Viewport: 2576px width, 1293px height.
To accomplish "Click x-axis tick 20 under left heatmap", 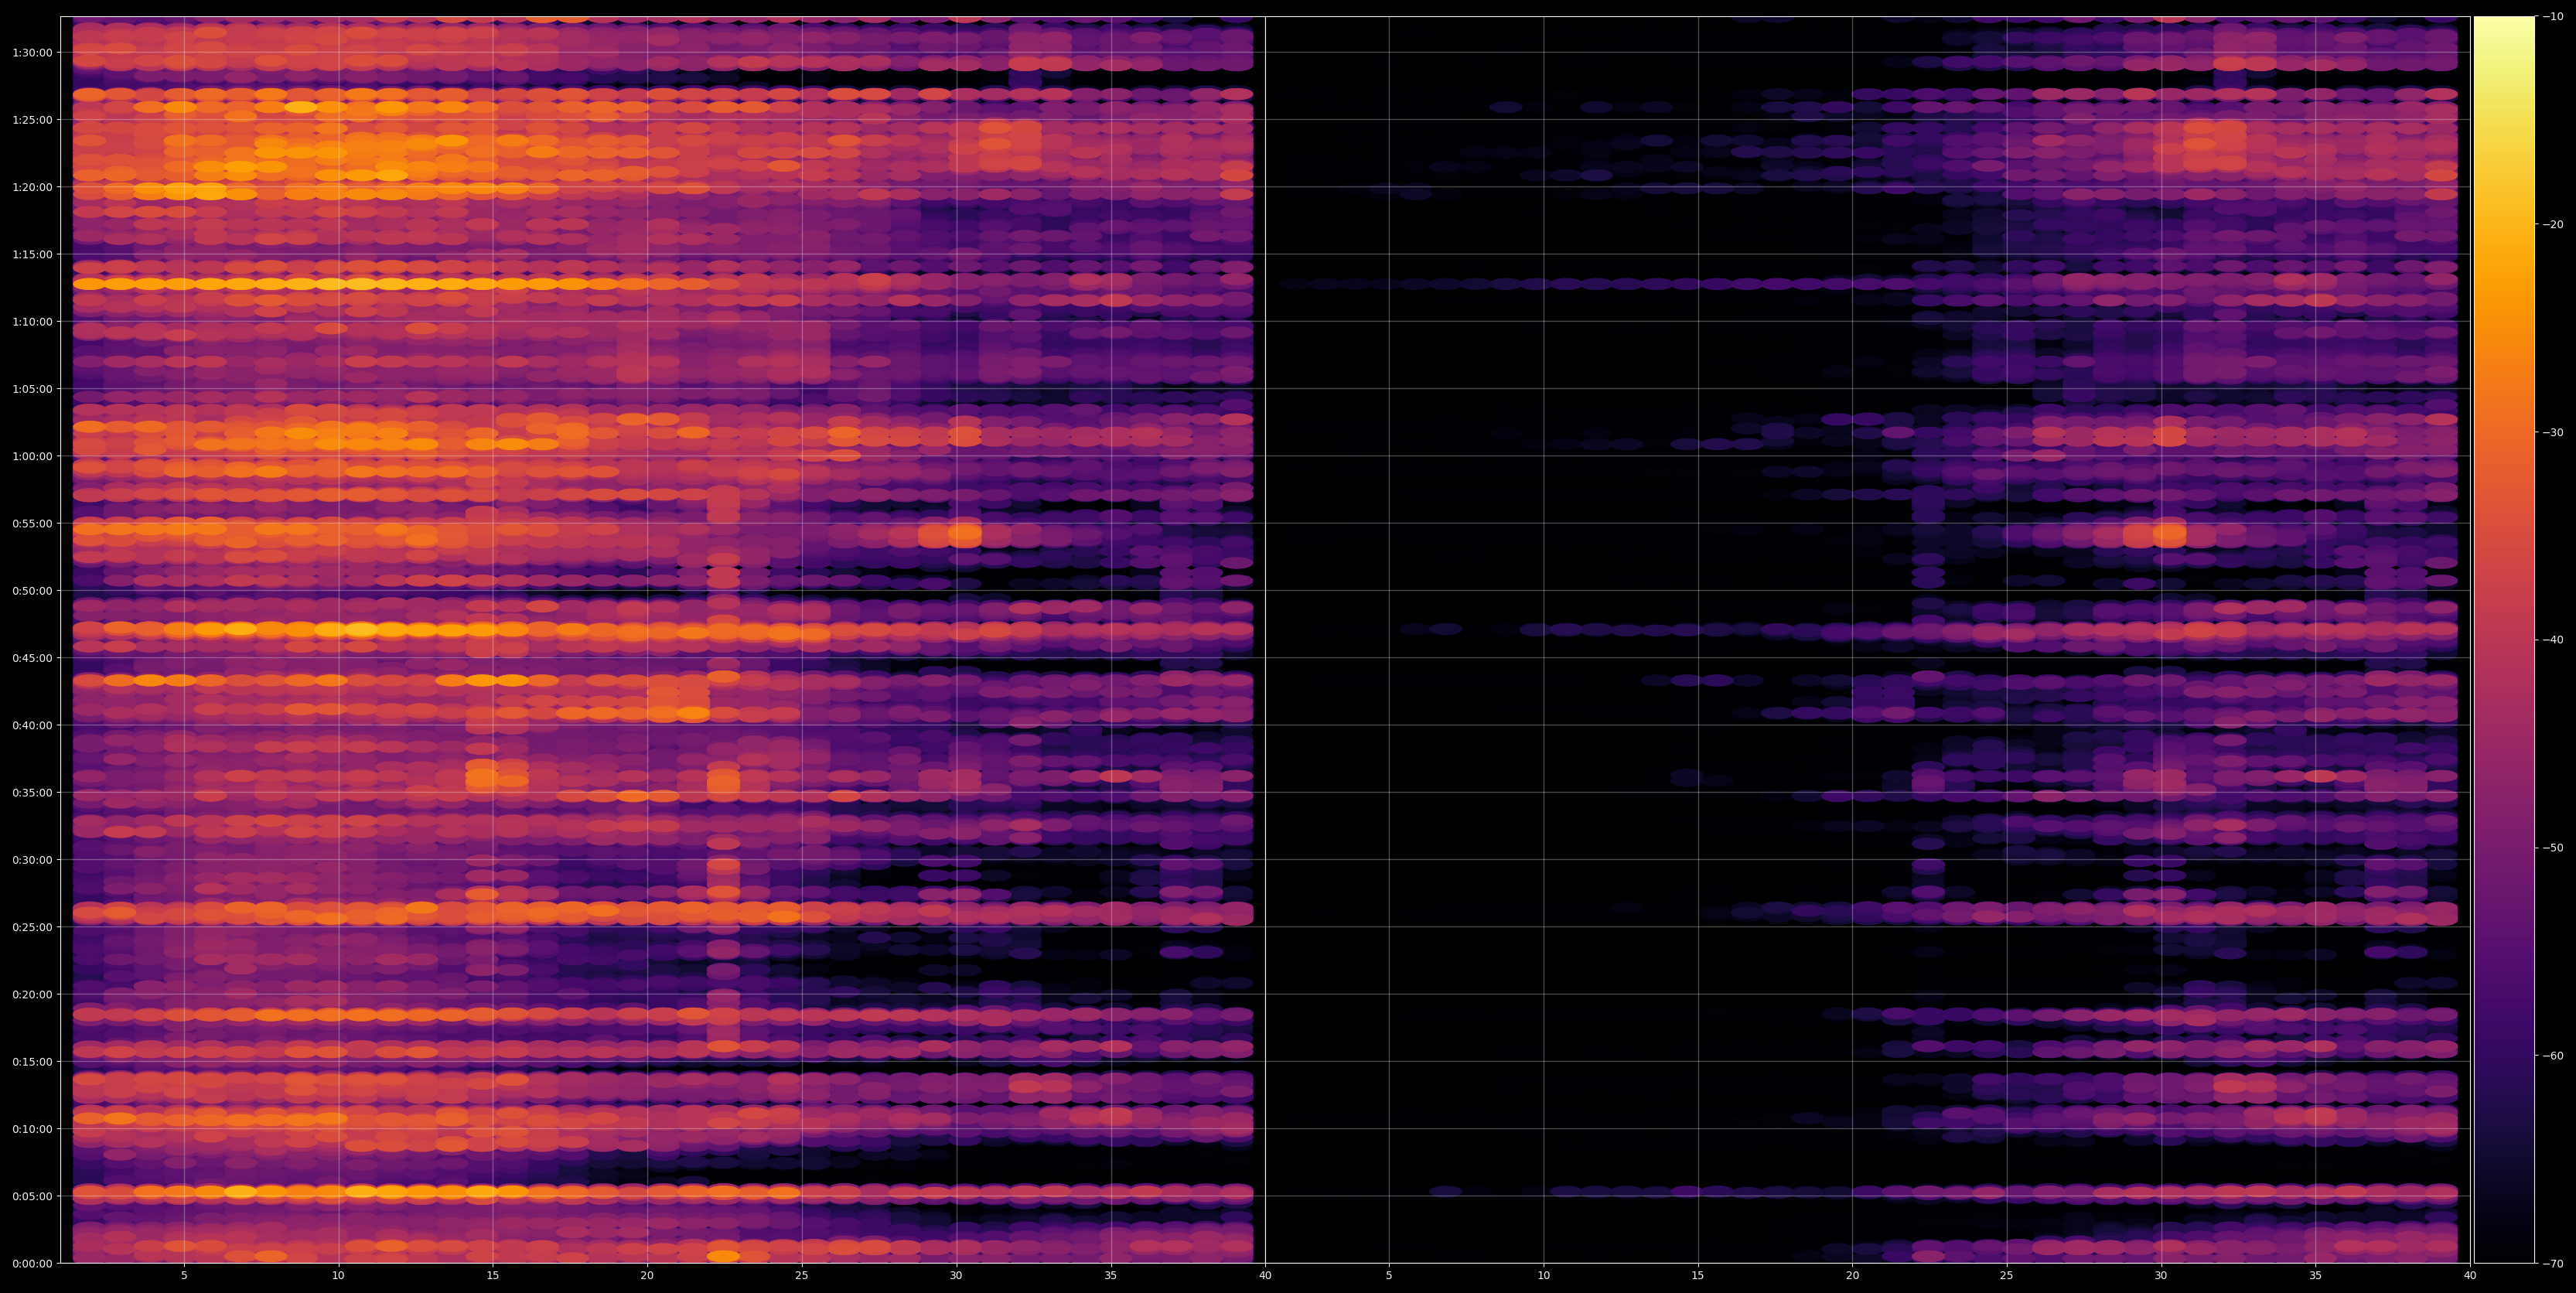I will [x=647, y=1276].
